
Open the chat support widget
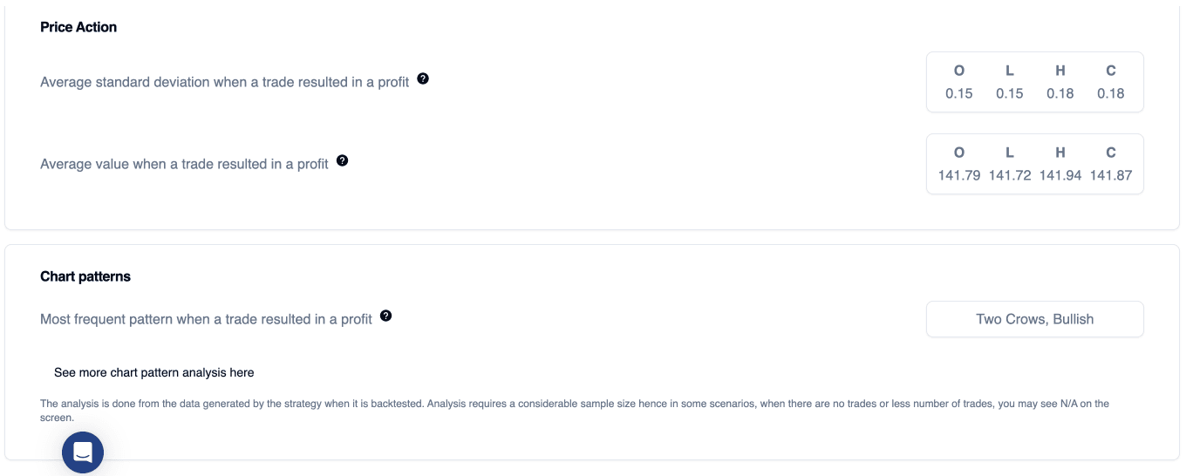(83, 452)
